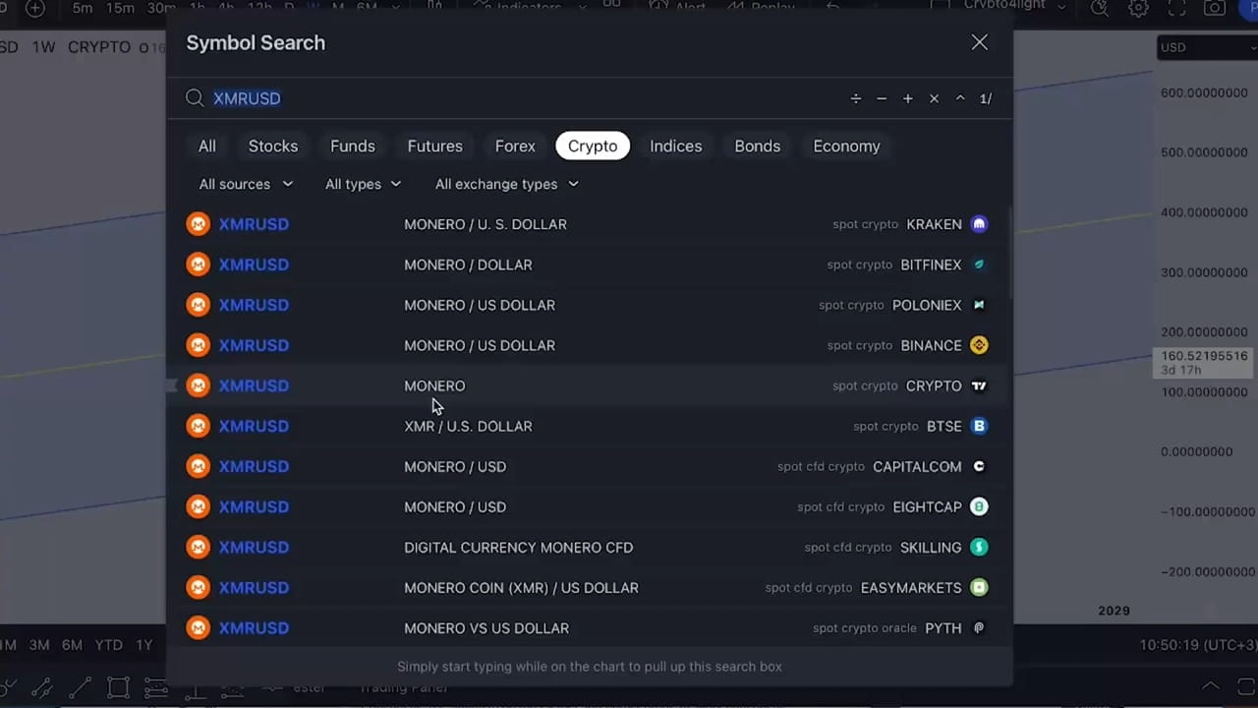This screenshot has height=708, width=1258.
Task: Click the Monero coin icon on the first result
Action: [199, 224]
